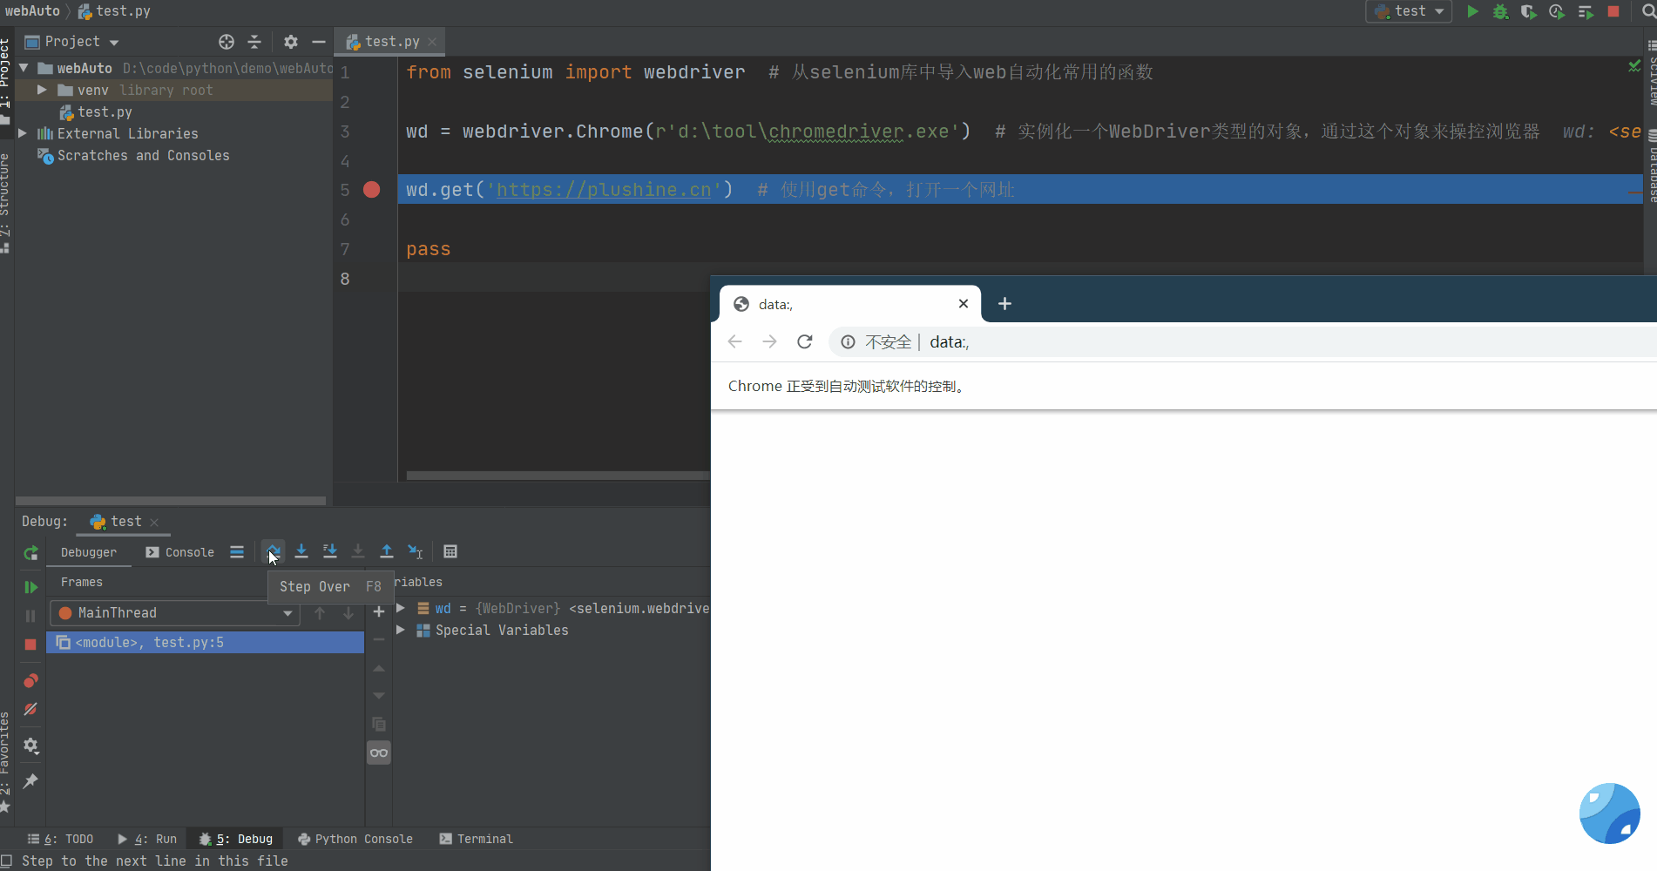Open the plushine.cn link in code
The width and height of the screenshot is (1657, 871).
click(x=604, y=190)
